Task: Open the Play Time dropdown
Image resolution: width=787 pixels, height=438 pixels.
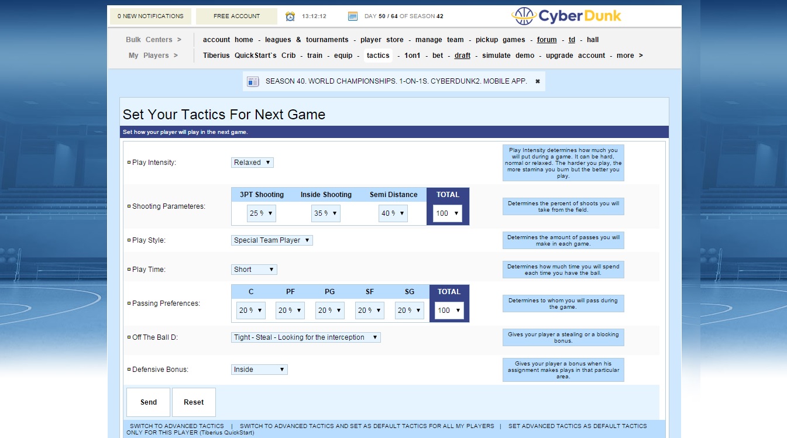Action: (x=254, y=270)
